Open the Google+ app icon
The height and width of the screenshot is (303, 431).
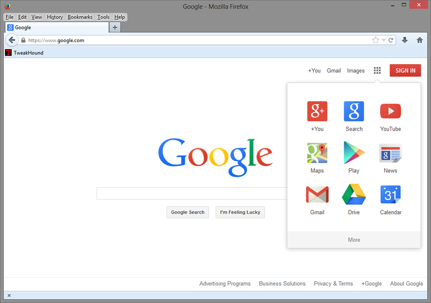[x=317, y=112]
